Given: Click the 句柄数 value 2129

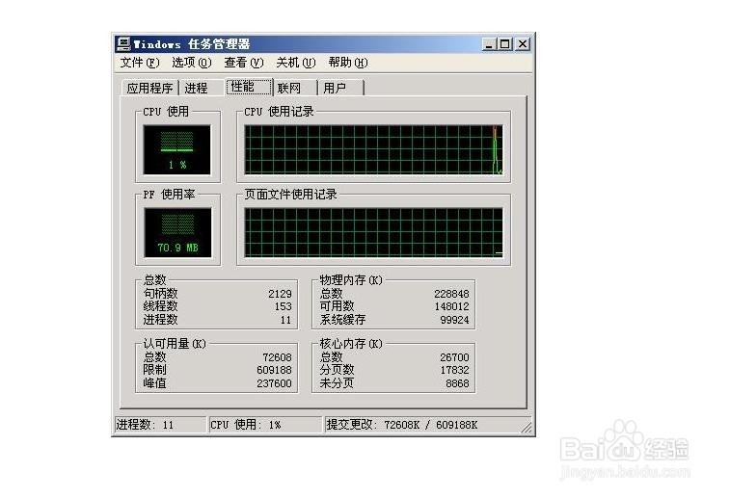Looking at the screenshot, I should pos(280,294).
